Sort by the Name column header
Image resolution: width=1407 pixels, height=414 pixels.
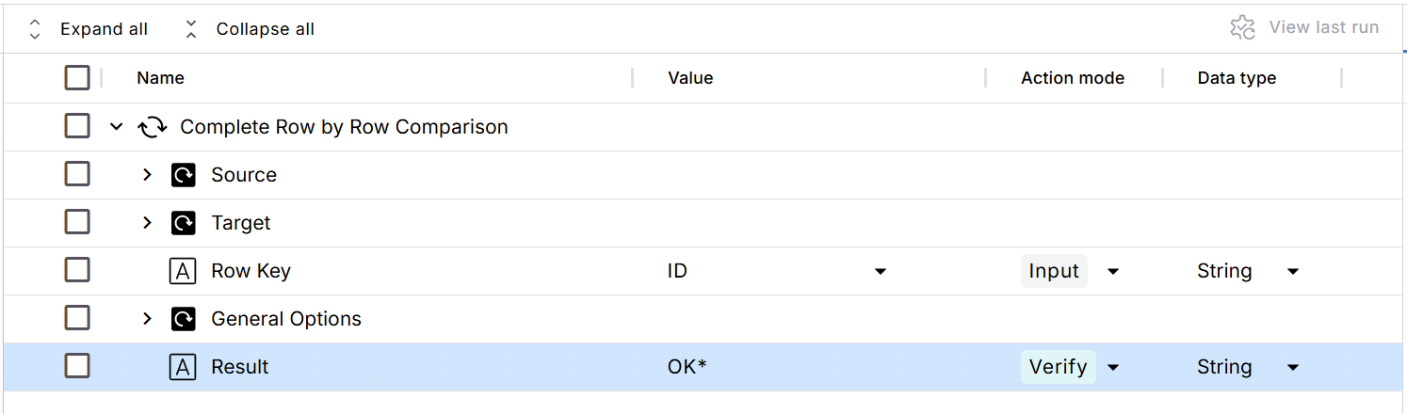coord(160,78)
